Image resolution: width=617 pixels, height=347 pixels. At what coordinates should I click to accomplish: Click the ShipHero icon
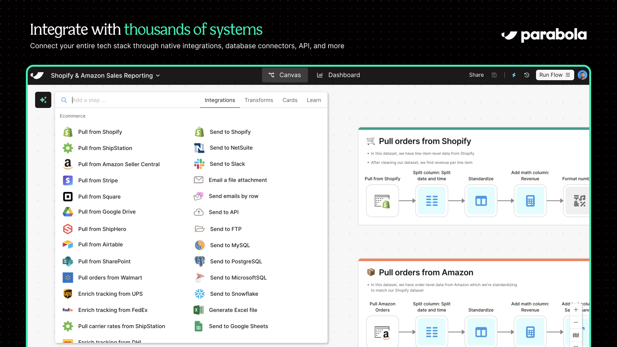click(x=68, y=229)
